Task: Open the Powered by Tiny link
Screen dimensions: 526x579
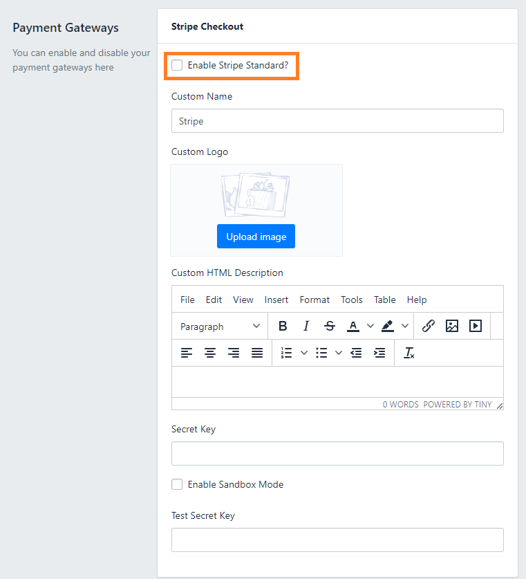Action: 458,405
